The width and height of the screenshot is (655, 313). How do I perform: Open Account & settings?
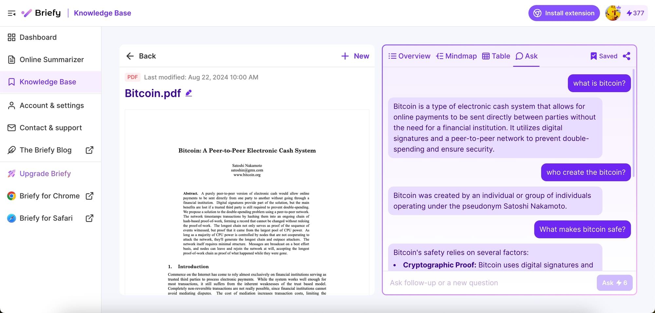51,105
